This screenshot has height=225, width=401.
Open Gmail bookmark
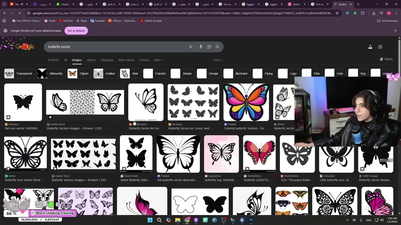pos(49,21)
